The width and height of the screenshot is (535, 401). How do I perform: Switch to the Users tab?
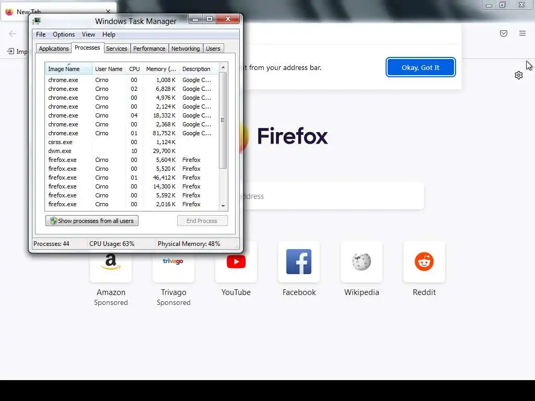tap(213, 49)
